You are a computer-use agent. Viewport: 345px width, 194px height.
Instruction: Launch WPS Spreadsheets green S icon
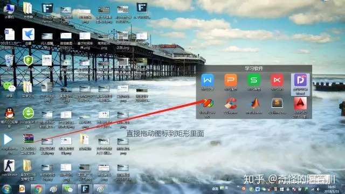pos(254,80)
